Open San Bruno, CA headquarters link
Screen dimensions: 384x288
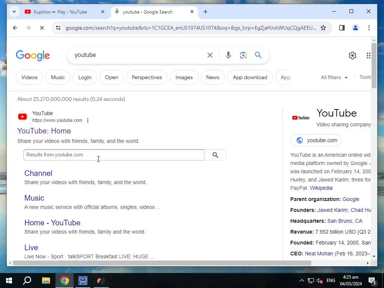(345, 221)
